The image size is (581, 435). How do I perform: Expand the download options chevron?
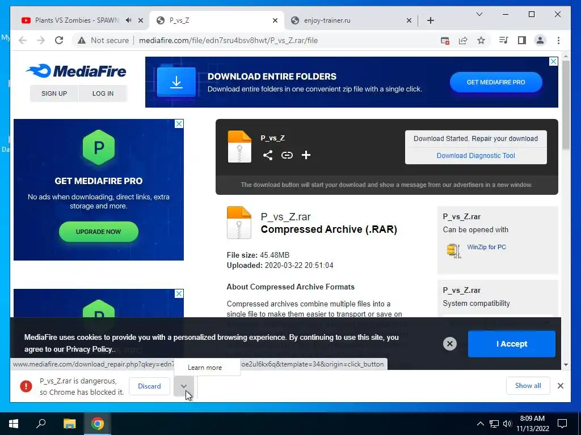(184, 386)
